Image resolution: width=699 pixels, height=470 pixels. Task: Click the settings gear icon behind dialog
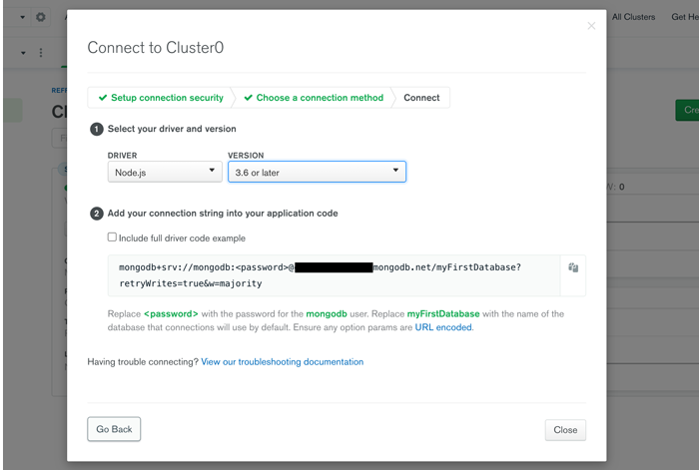coord(41,17)
